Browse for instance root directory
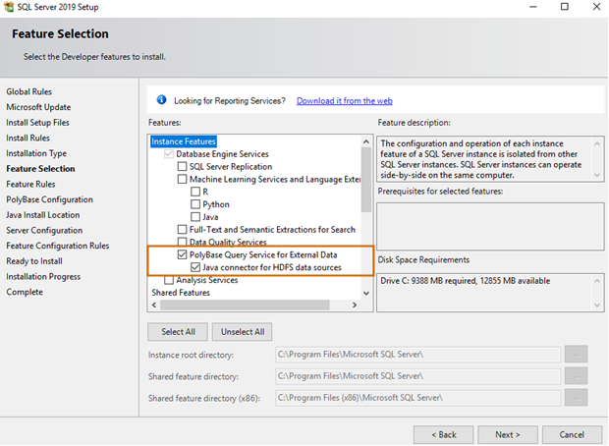This screenshot has width=609, height=446. (x=577, y=355)
